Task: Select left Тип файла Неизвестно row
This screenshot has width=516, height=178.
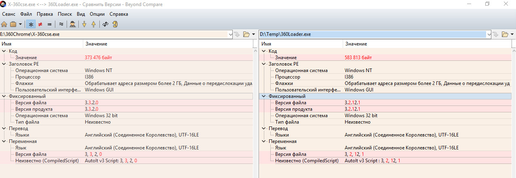Action: [x=126, y=122]
